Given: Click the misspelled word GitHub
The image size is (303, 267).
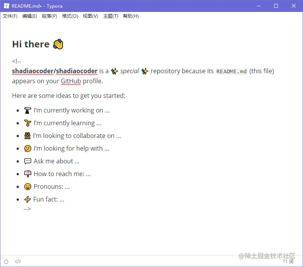Looking at the screenshot, I should 71,81.
